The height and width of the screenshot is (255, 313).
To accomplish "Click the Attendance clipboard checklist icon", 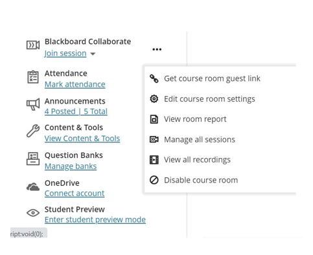I will 33,77.
